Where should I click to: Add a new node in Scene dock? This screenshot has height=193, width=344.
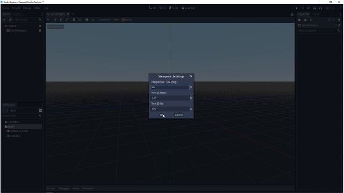[x=4, y=20]
